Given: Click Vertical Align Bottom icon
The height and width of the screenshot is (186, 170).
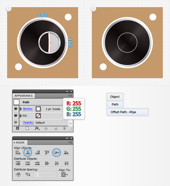Looking at the screenshot, I should click(x=66, y=152).
